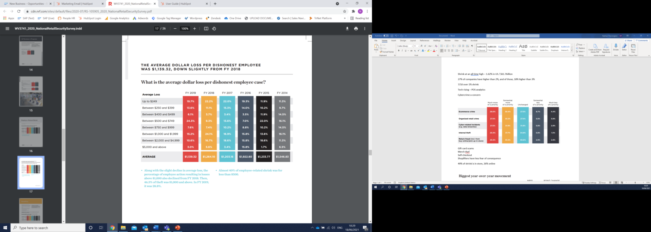Click the Share button in Word

[x=629, y=41]
